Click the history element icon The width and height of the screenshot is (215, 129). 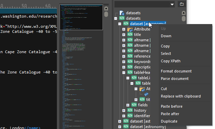[x=130, y=110]
